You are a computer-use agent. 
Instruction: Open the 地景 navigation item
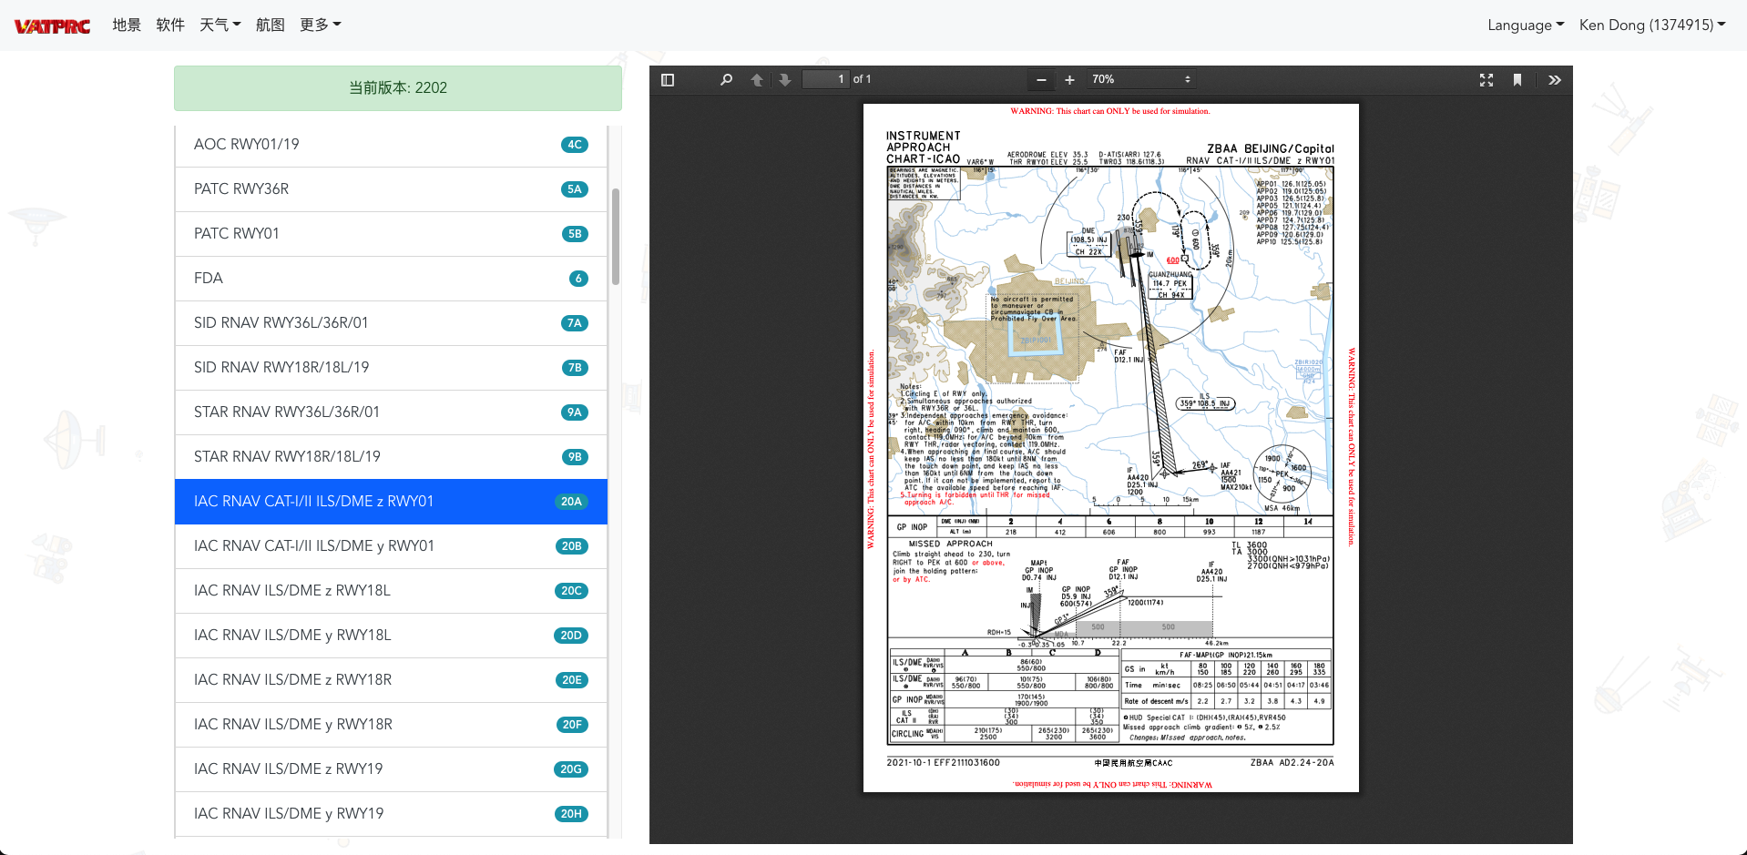point(127,25)
